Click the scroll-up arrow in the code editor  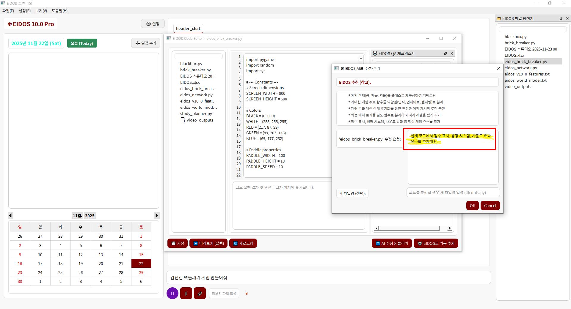360,58
